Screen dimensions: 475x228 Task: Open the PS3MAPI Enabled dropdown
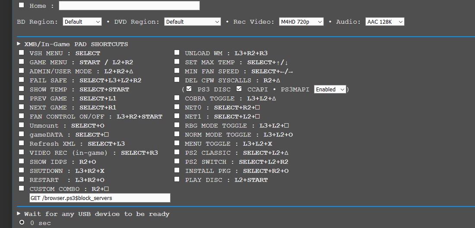tap(330, 89)
